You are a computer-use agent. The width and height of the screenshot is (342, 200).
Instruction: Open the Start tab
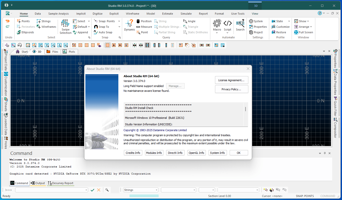(x=22, y=51)
